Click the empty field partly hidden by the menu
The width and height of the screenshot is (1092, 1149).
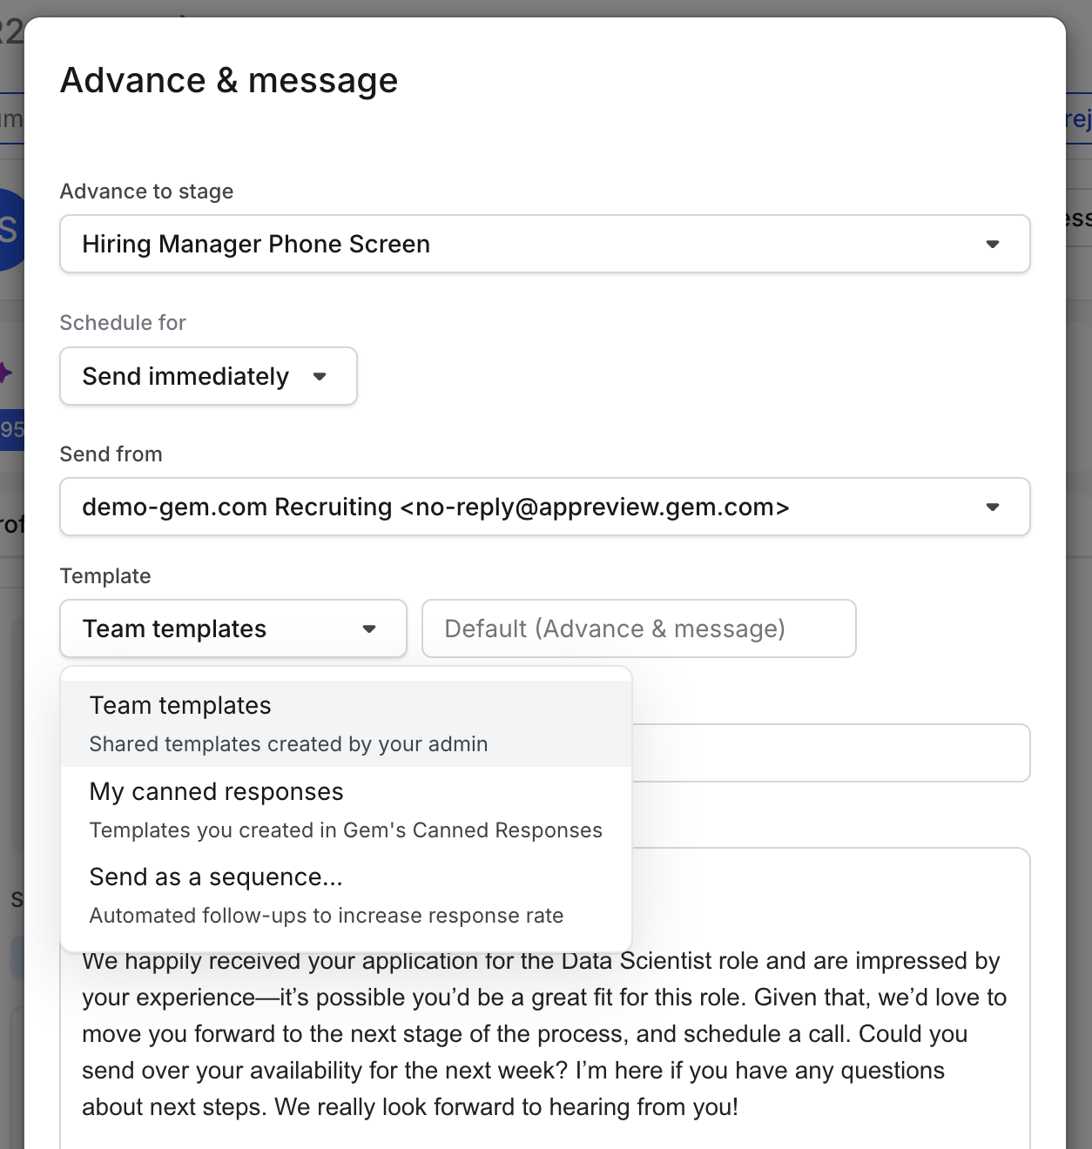click(x=831, y=753)
